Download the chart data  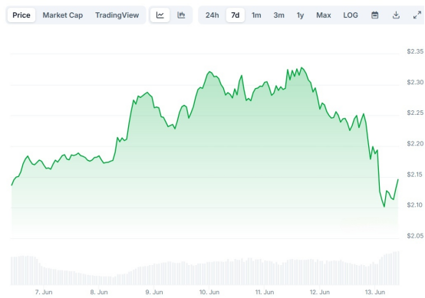396,15
